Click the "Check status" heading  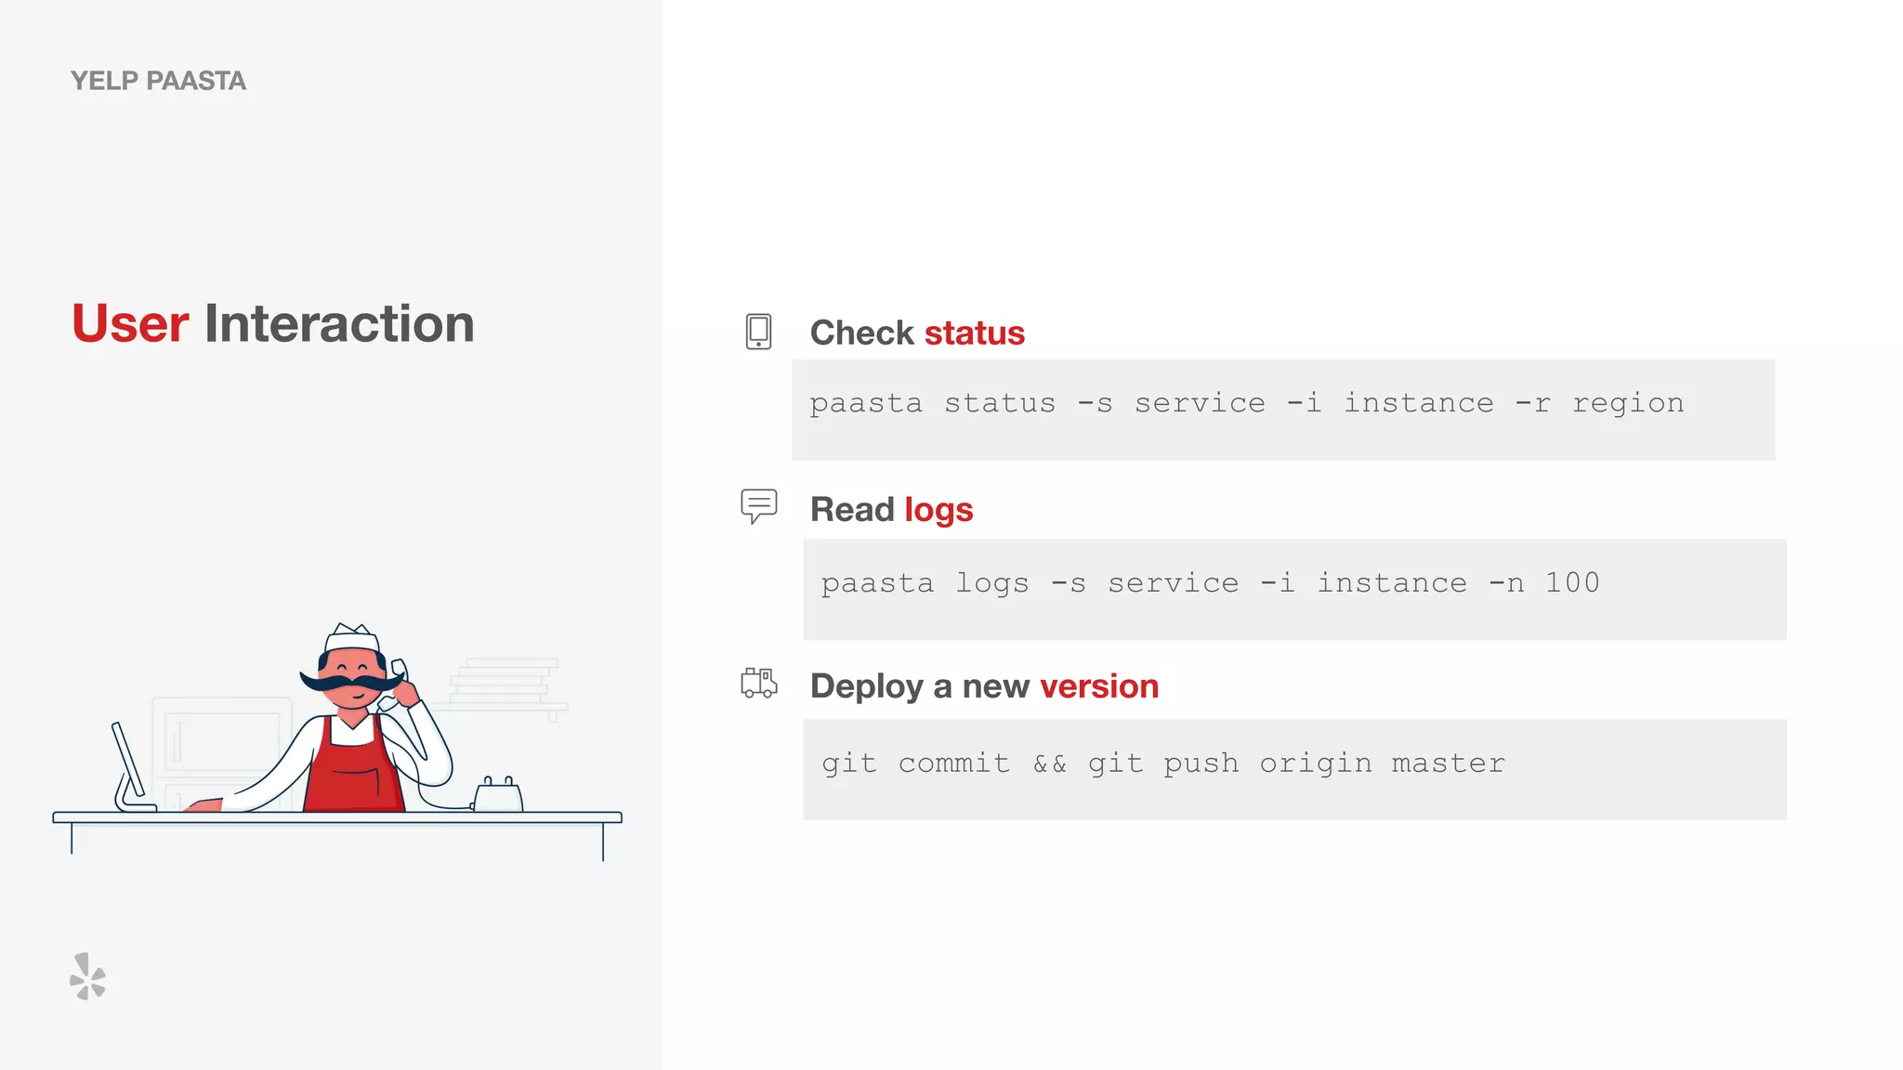pyautogui.click(x=917, y=333)
